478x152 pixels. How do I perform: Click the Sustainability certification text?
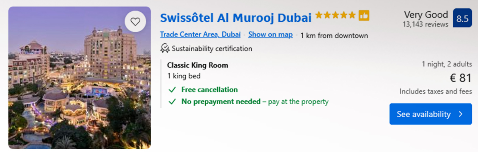pyautogui.click(x=212, y=48)
